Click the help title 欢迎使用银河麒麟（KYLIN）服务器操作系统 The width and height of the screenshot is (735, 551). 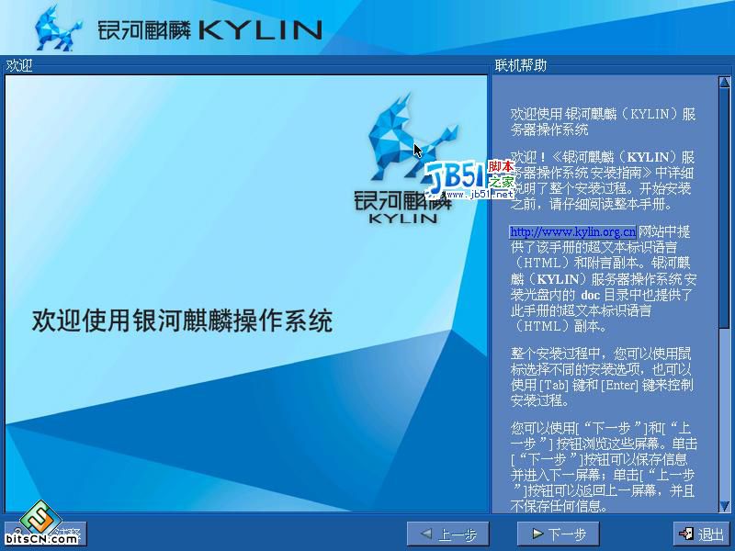[603, 121]
